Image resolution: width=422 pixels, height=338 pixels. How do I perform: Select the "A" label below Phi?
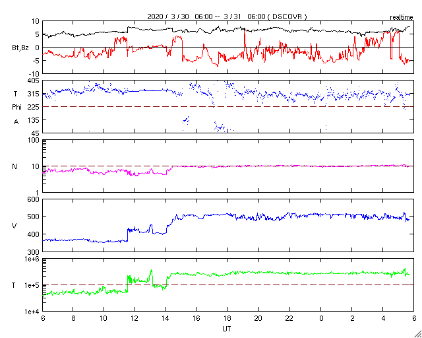tap(16, 122)
